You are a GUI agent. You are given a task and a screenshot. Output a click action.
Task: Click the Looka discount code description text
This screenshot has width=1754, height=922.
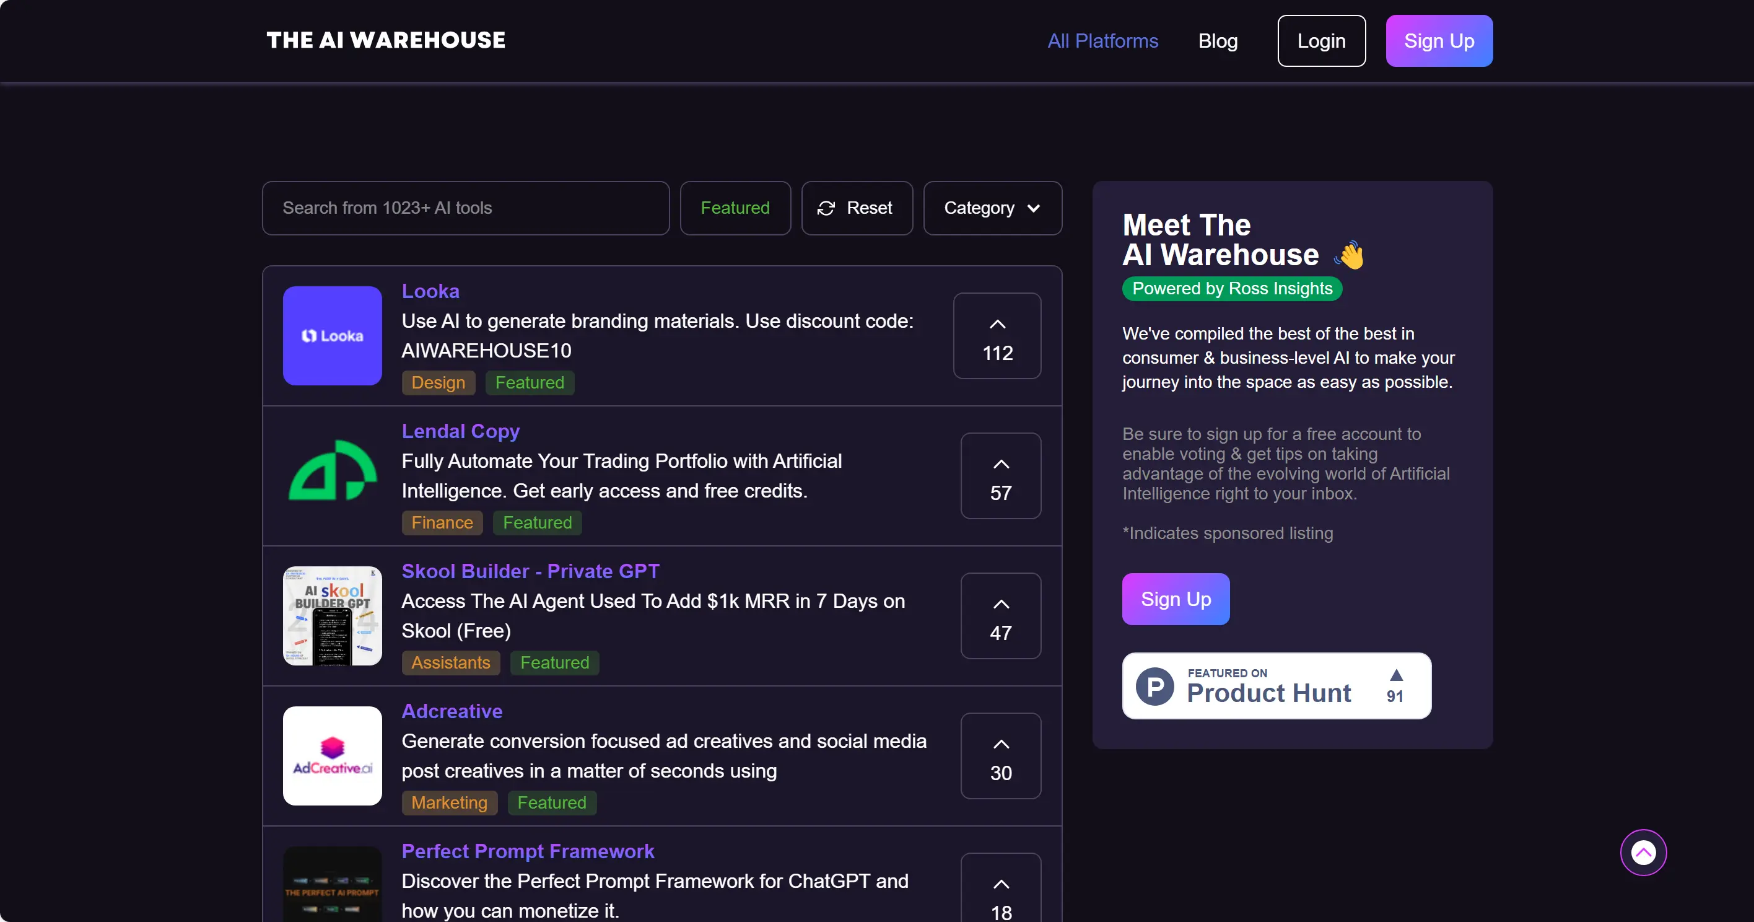click(x=657, y=335)
